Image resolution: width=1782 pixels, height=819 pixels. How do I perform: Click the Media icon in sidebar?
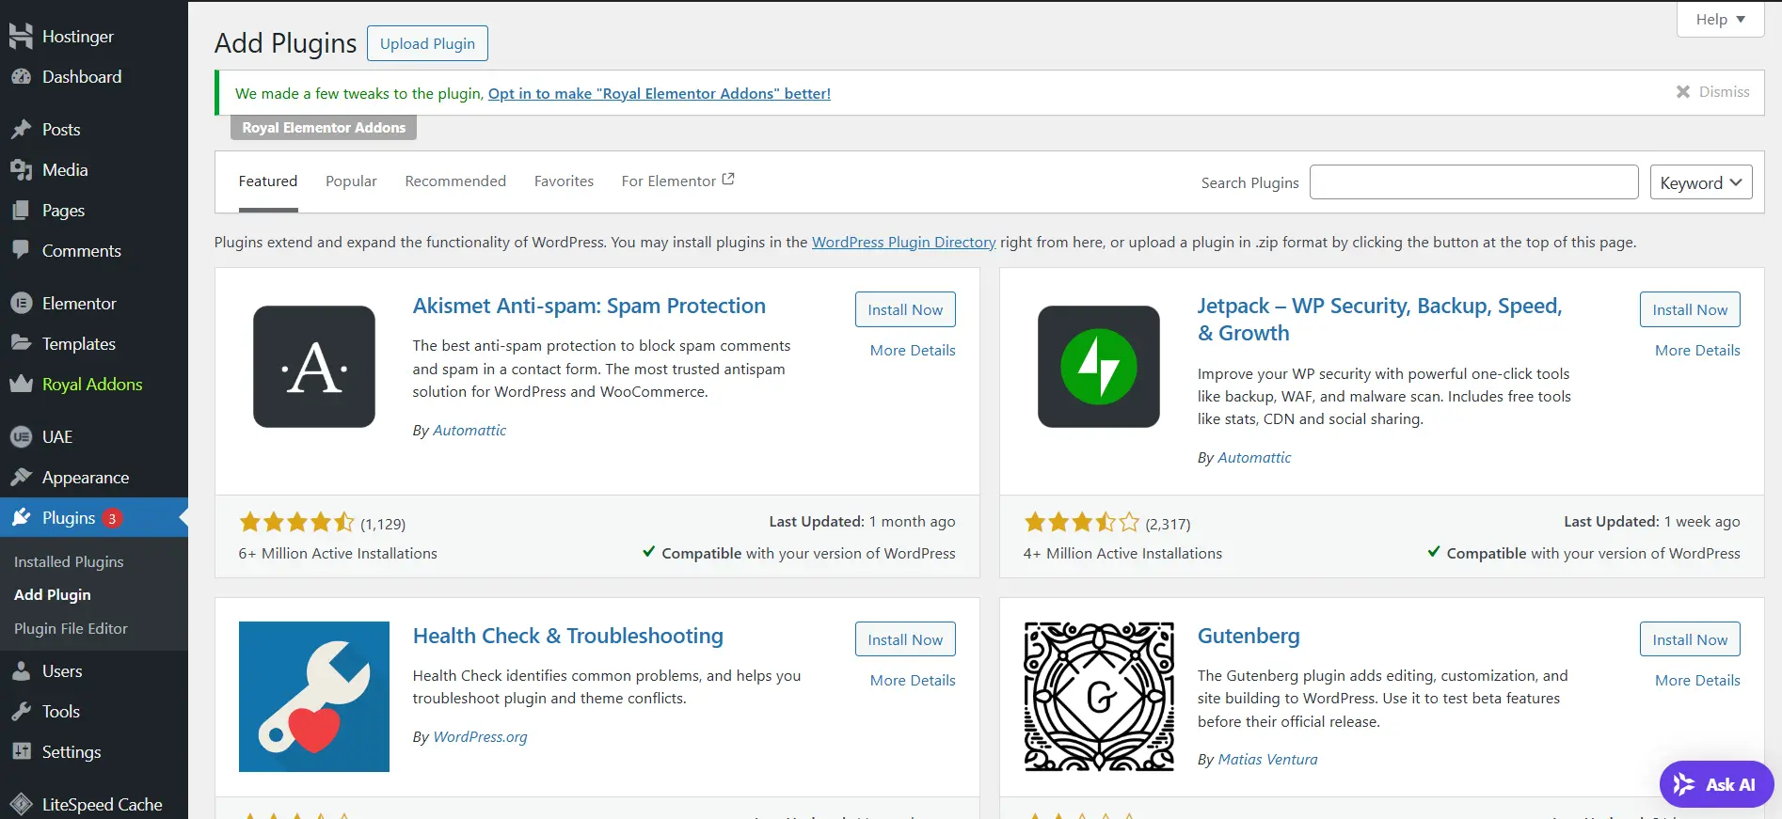click(x=21, y=170)
